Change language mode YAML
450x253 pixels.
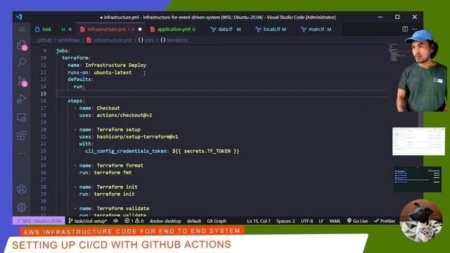pos(335,221)
